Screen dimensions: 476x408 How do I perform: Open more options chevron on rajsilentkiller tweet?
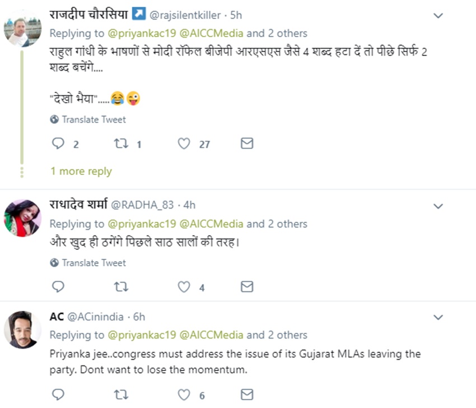(x=439, y=15)
